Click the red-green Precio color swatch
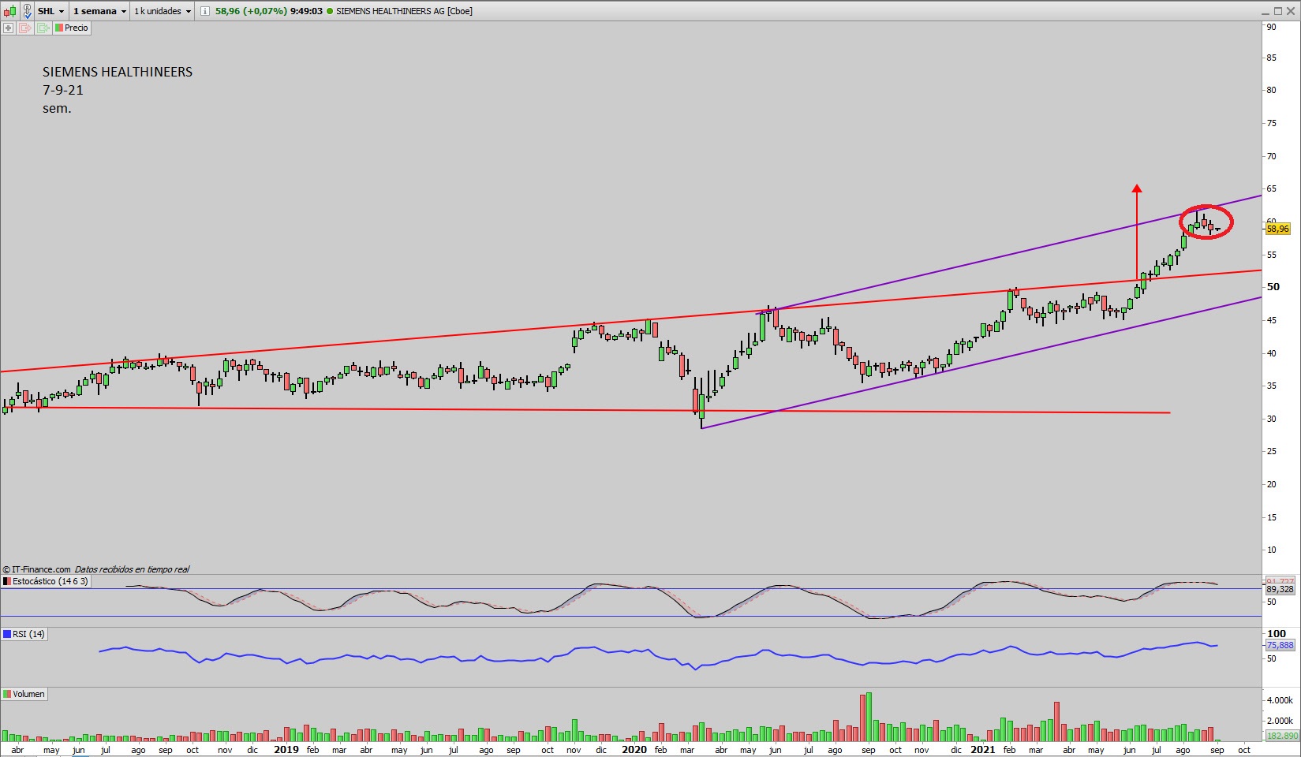This screenshot has width=1301, height=757. [x=58, y=28]
